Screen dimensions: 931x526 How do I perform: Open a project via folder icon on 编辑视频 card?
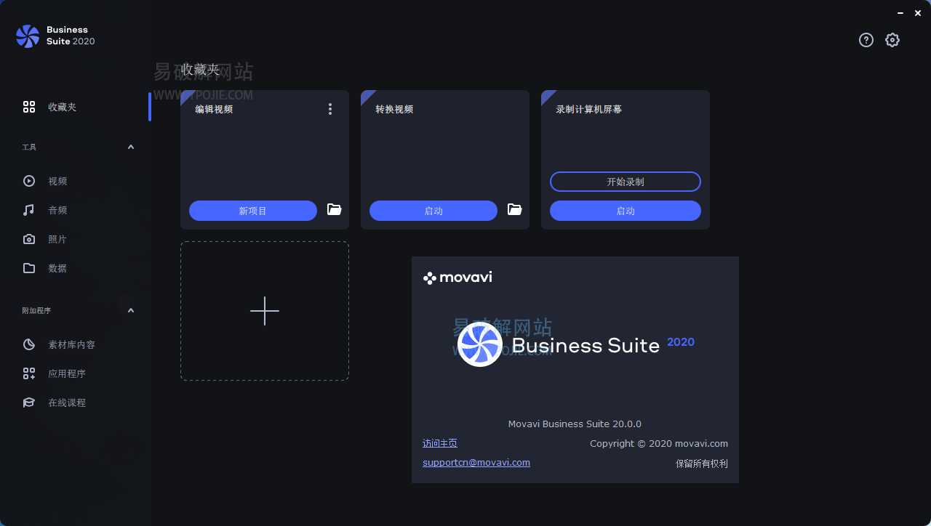[334, 210]
